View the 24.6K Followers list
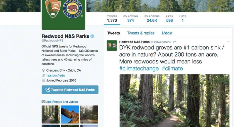The width and height of the screenshot is (234, 127). pos(152,19)
